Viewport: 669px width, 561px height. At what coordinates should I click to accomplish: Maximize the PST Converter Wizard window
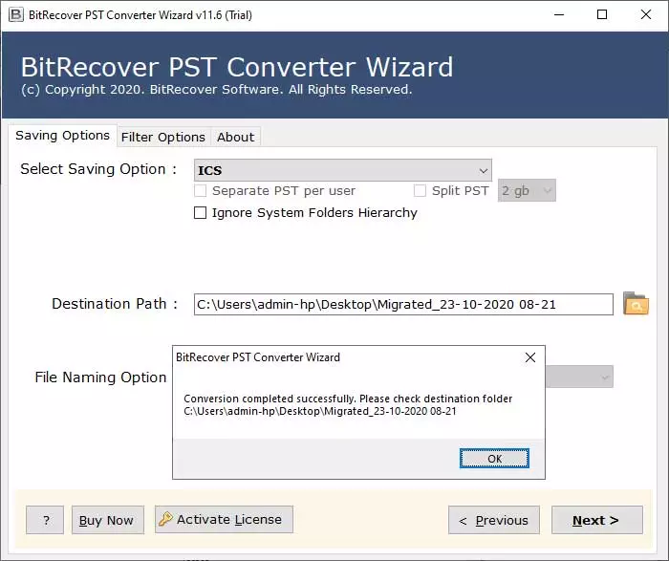tap(601, 14)
